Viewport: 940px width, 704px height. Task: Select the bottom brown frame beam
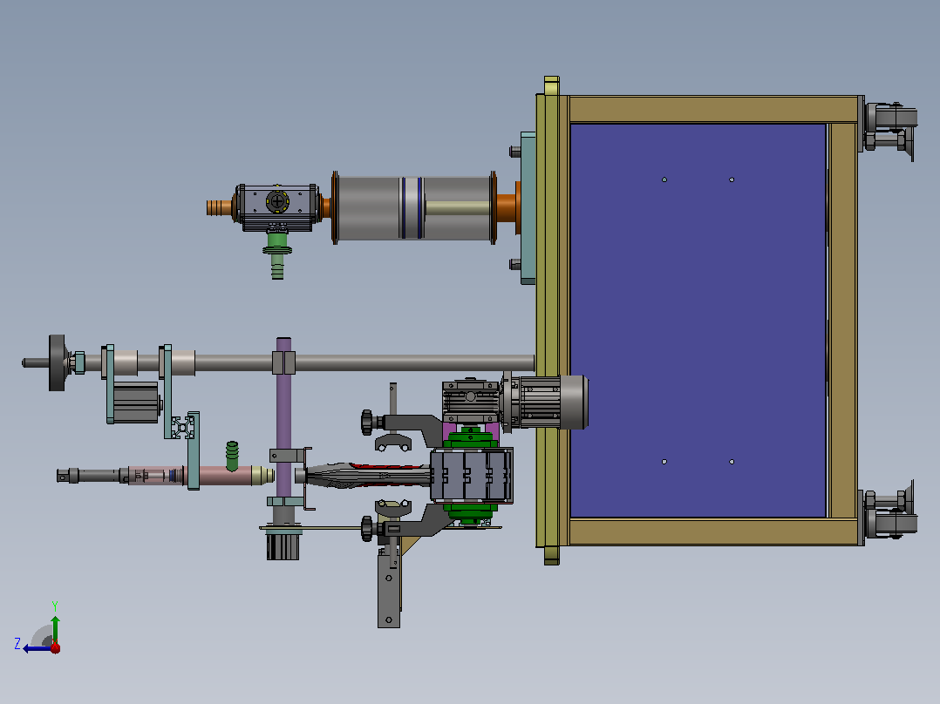point(713,532)
